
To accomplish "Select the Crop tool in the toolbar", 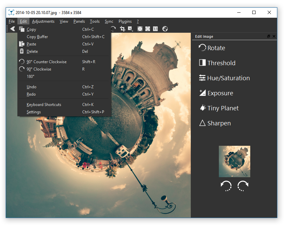I will [123, 29].
